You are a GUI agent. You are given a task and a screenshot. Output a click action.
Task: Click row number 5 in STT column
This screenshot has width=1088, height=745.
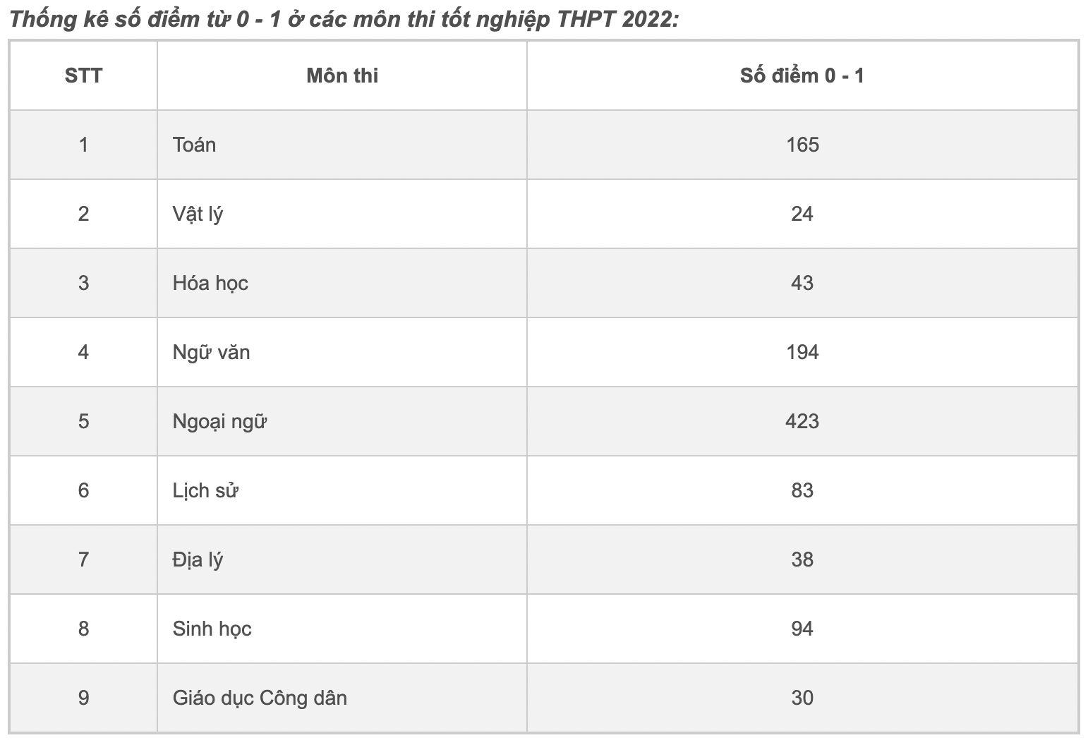(x=83, y=421)
